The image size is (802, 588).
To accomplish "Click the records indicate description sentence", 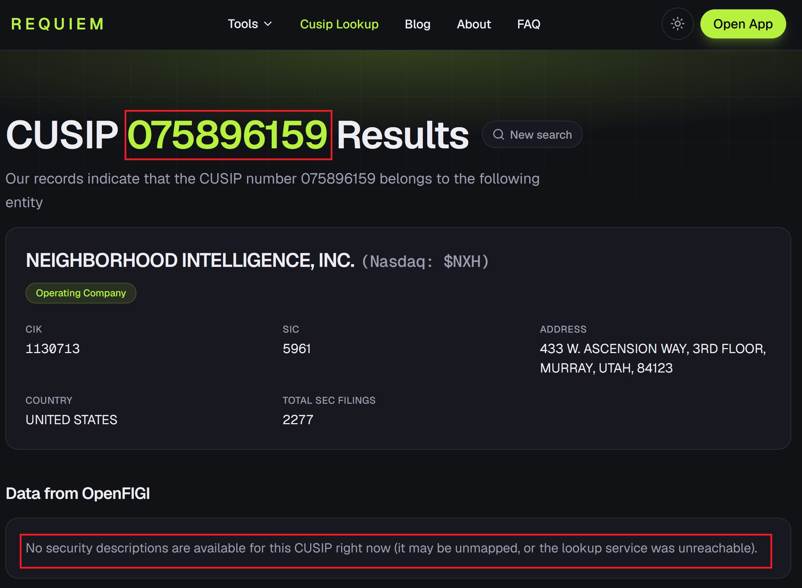I will pyautogui.click(x=272, y=190).
